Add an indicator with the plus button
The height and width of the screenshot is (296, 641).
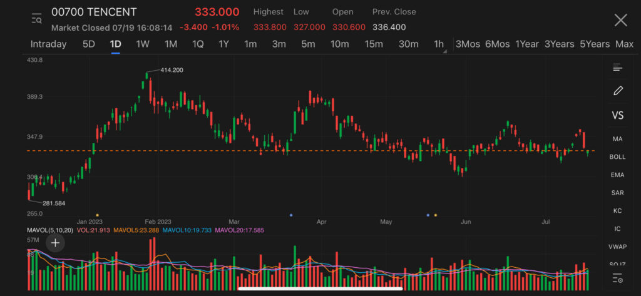point(55,243)
